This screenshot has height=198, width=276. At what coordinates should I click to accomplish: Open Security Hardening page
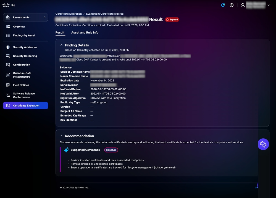coord(25,56)
